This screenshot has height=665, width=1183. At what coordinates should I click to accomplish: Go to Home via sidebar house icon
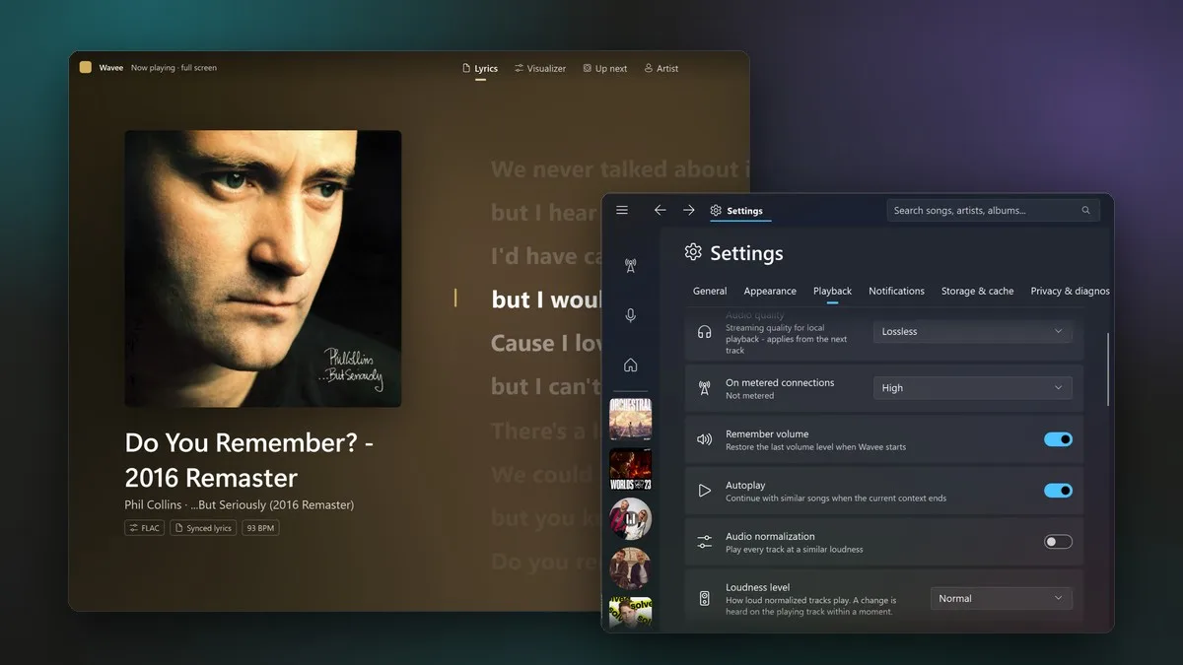631,365
